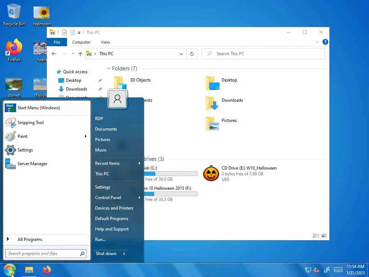
Task: Launch Firefox from the desktop shortcut
Action: [14, 50]
